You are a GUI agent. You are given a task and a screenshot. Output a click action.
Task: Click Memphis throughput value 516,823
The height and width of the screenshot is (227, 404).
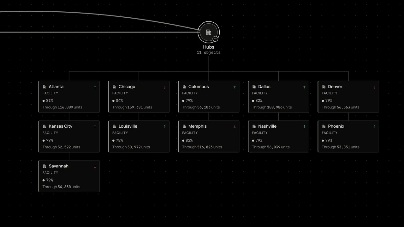pos(205,147)
